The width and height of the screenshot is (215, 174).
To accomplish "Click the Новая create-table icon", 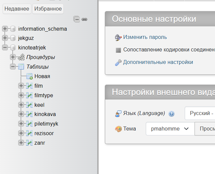I will point(29,76).
